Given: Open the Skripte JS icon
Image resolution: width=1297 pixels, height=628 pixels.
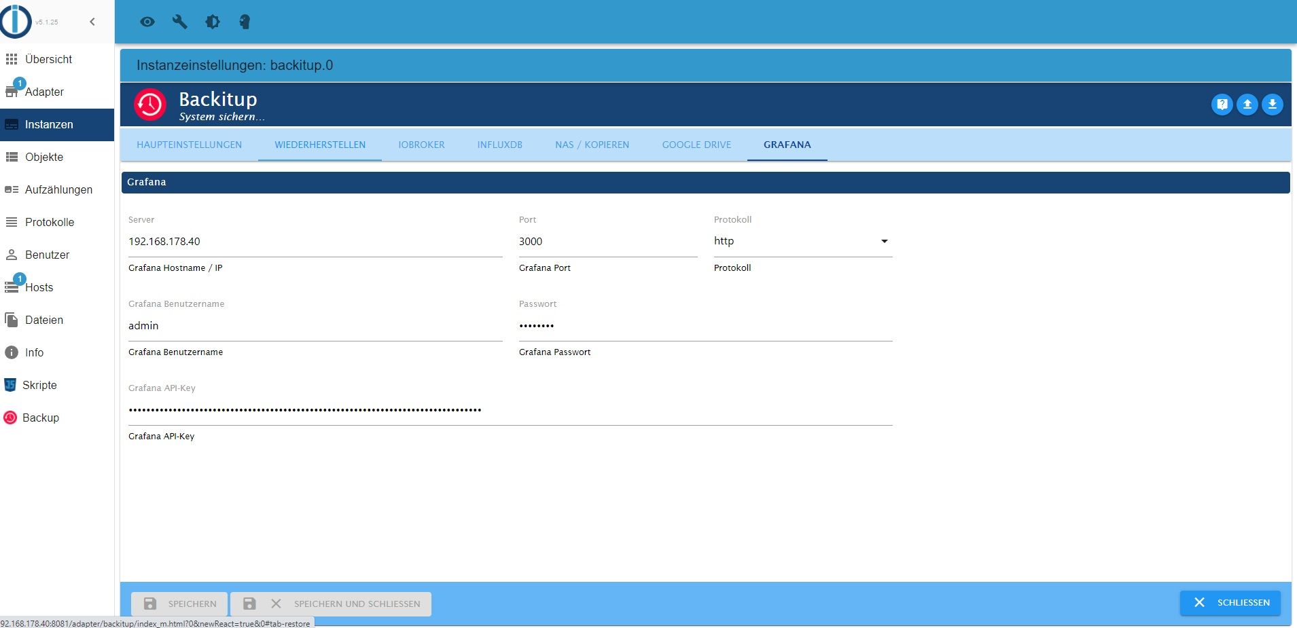Looking at the screenshot, I should point(10,385).
